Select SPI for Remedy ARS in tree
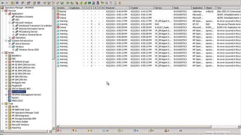This screenshot has width=241, height=135. tap(21, 89)
